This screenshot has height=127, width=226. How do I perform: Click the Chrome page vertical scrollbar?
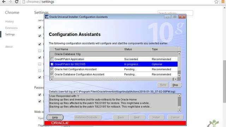[x=225, y=81]
